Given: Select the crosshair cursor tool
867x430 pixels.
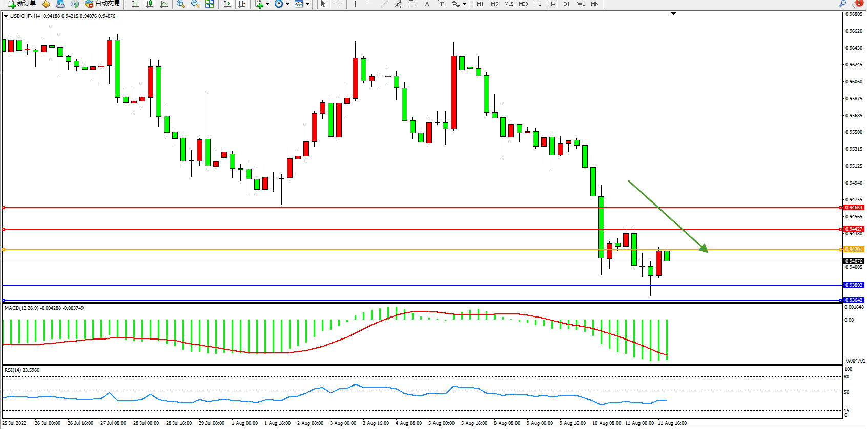Looking at the screenshot, I should click(338, 4).
